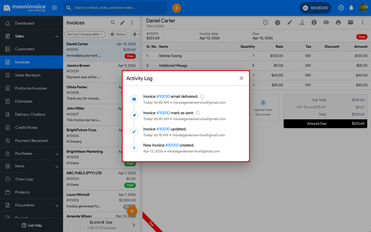The height and width of the screenshot is (232, 371).
Task: Open settings gear in top bar
Action: coord(341,8)
